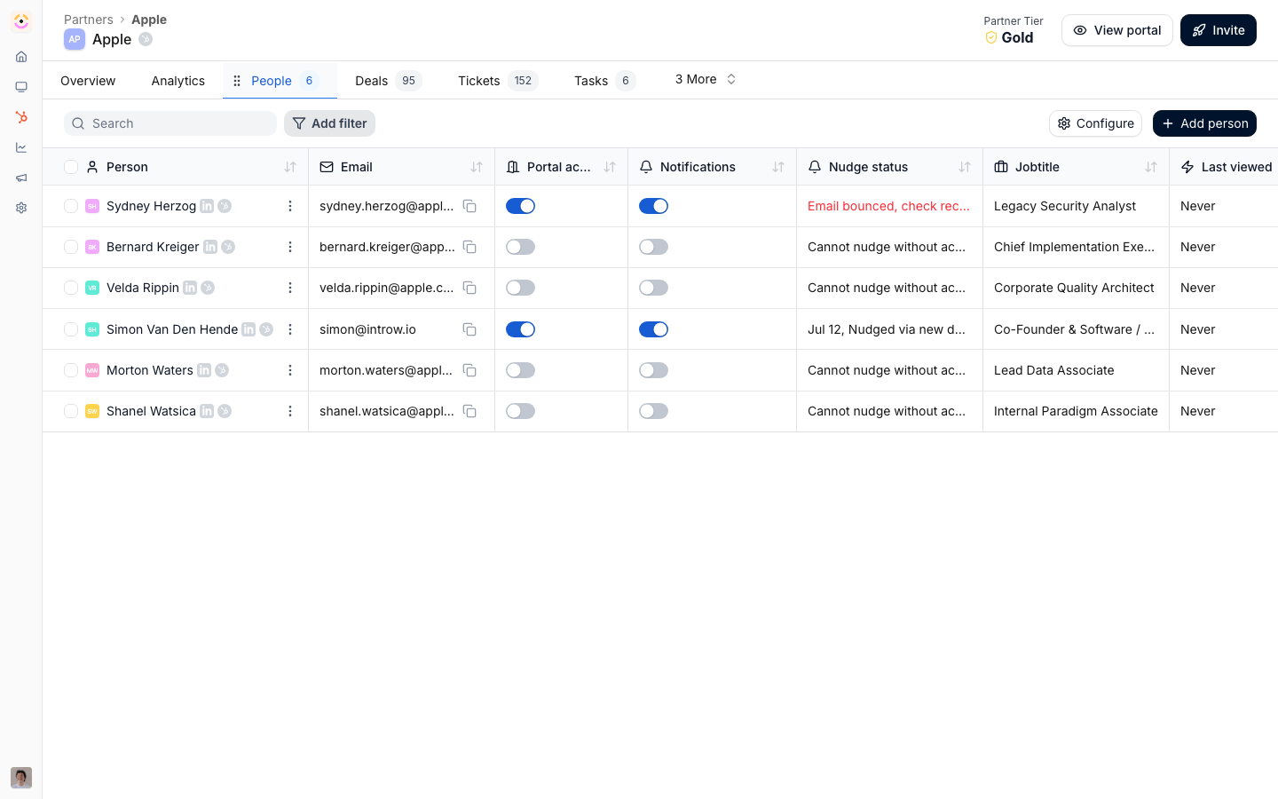Toggle select-all checkbox in table header
Screen dimensions: 1278x799
71,167
